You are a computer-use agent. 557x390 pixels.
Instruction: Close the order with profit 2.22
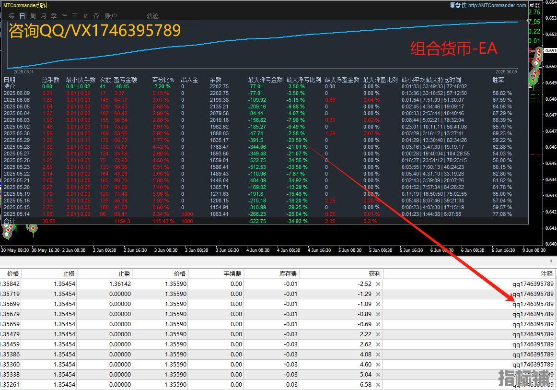[378, 334]
